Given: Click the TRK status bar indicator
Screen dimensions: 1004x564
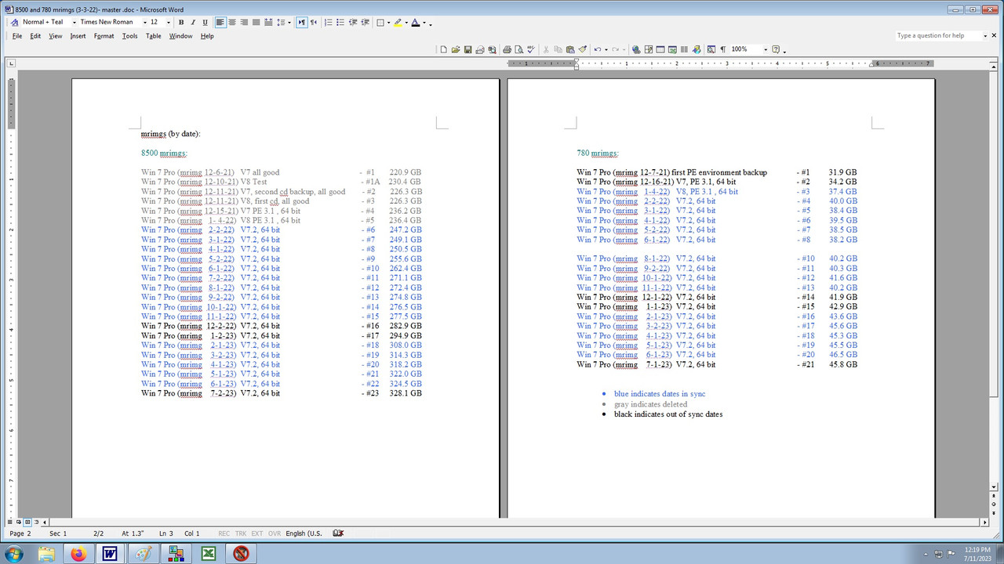Looking at the screenshot, I should (x=241, y=533).
